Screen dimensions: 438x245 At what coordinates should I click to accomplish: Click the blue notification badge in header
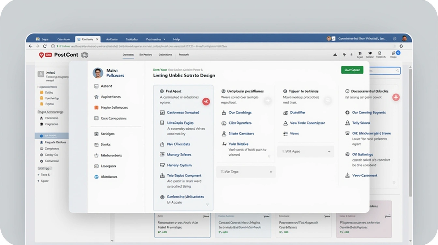(398, 52)
